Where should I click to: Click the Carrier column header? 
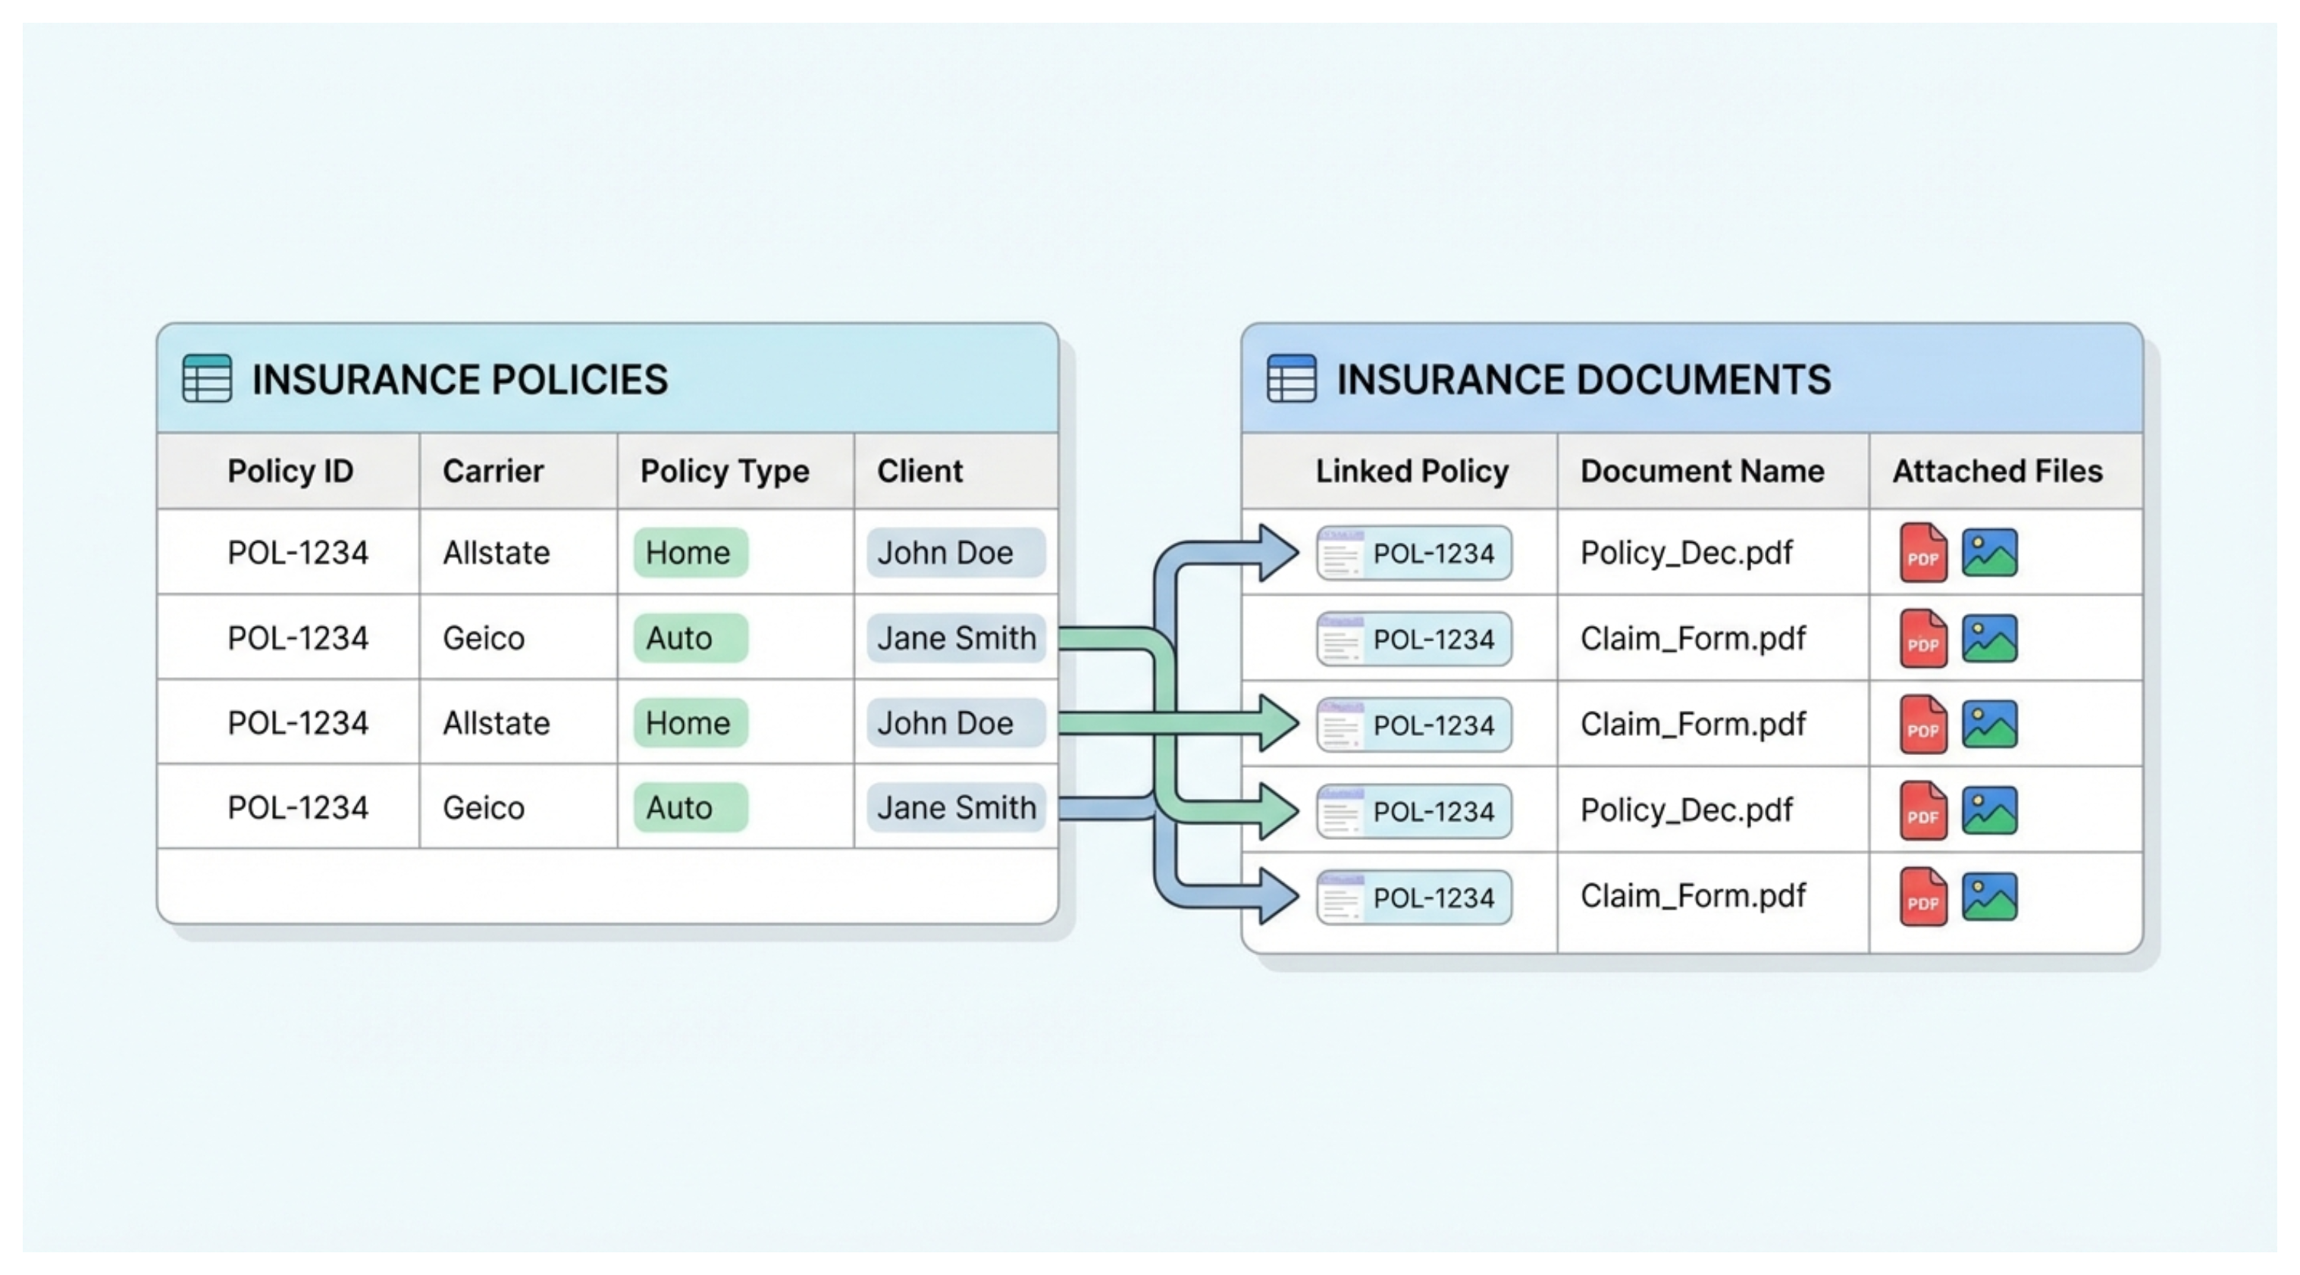coord(493,471)
